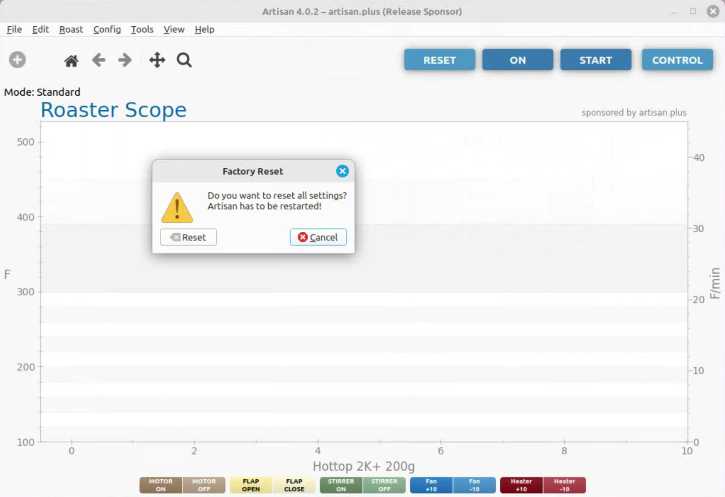Decrease heat with Heater -10 button
Image resolution: width=725 pixels, height=497 pixels.
pyautogui.click(x=564, y=485)
